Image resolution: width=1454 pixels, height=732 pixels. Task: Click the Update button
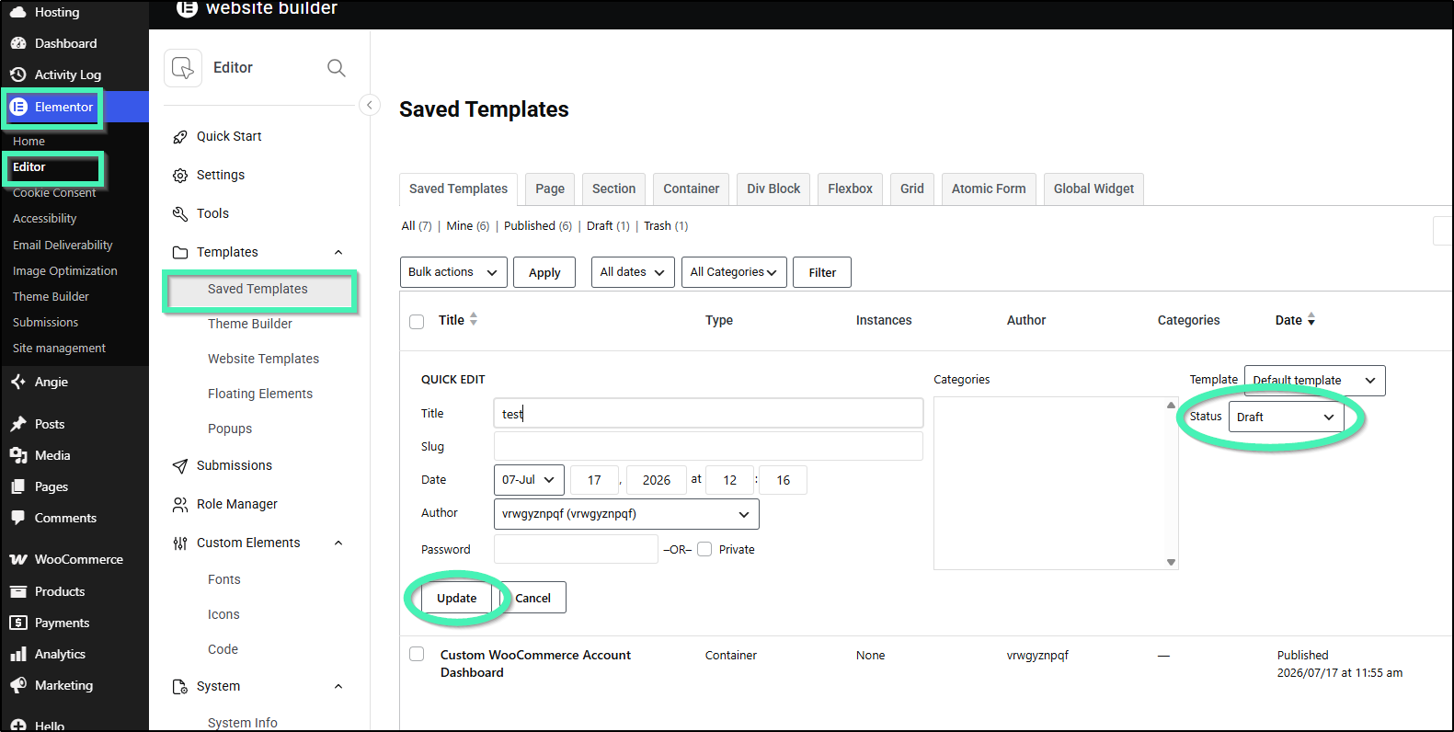tap(457, 598)
